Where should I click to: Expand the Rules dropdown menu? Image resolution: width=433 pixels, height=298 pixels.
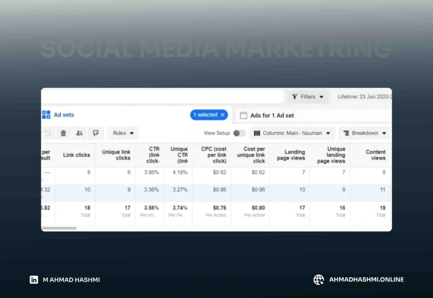pos(123,133)
